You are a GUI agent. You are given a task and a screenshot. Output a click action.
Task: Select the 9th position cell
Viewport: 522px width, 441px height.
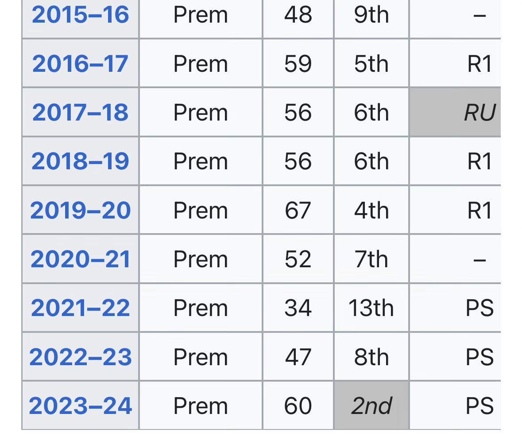[x=371, y=15]
